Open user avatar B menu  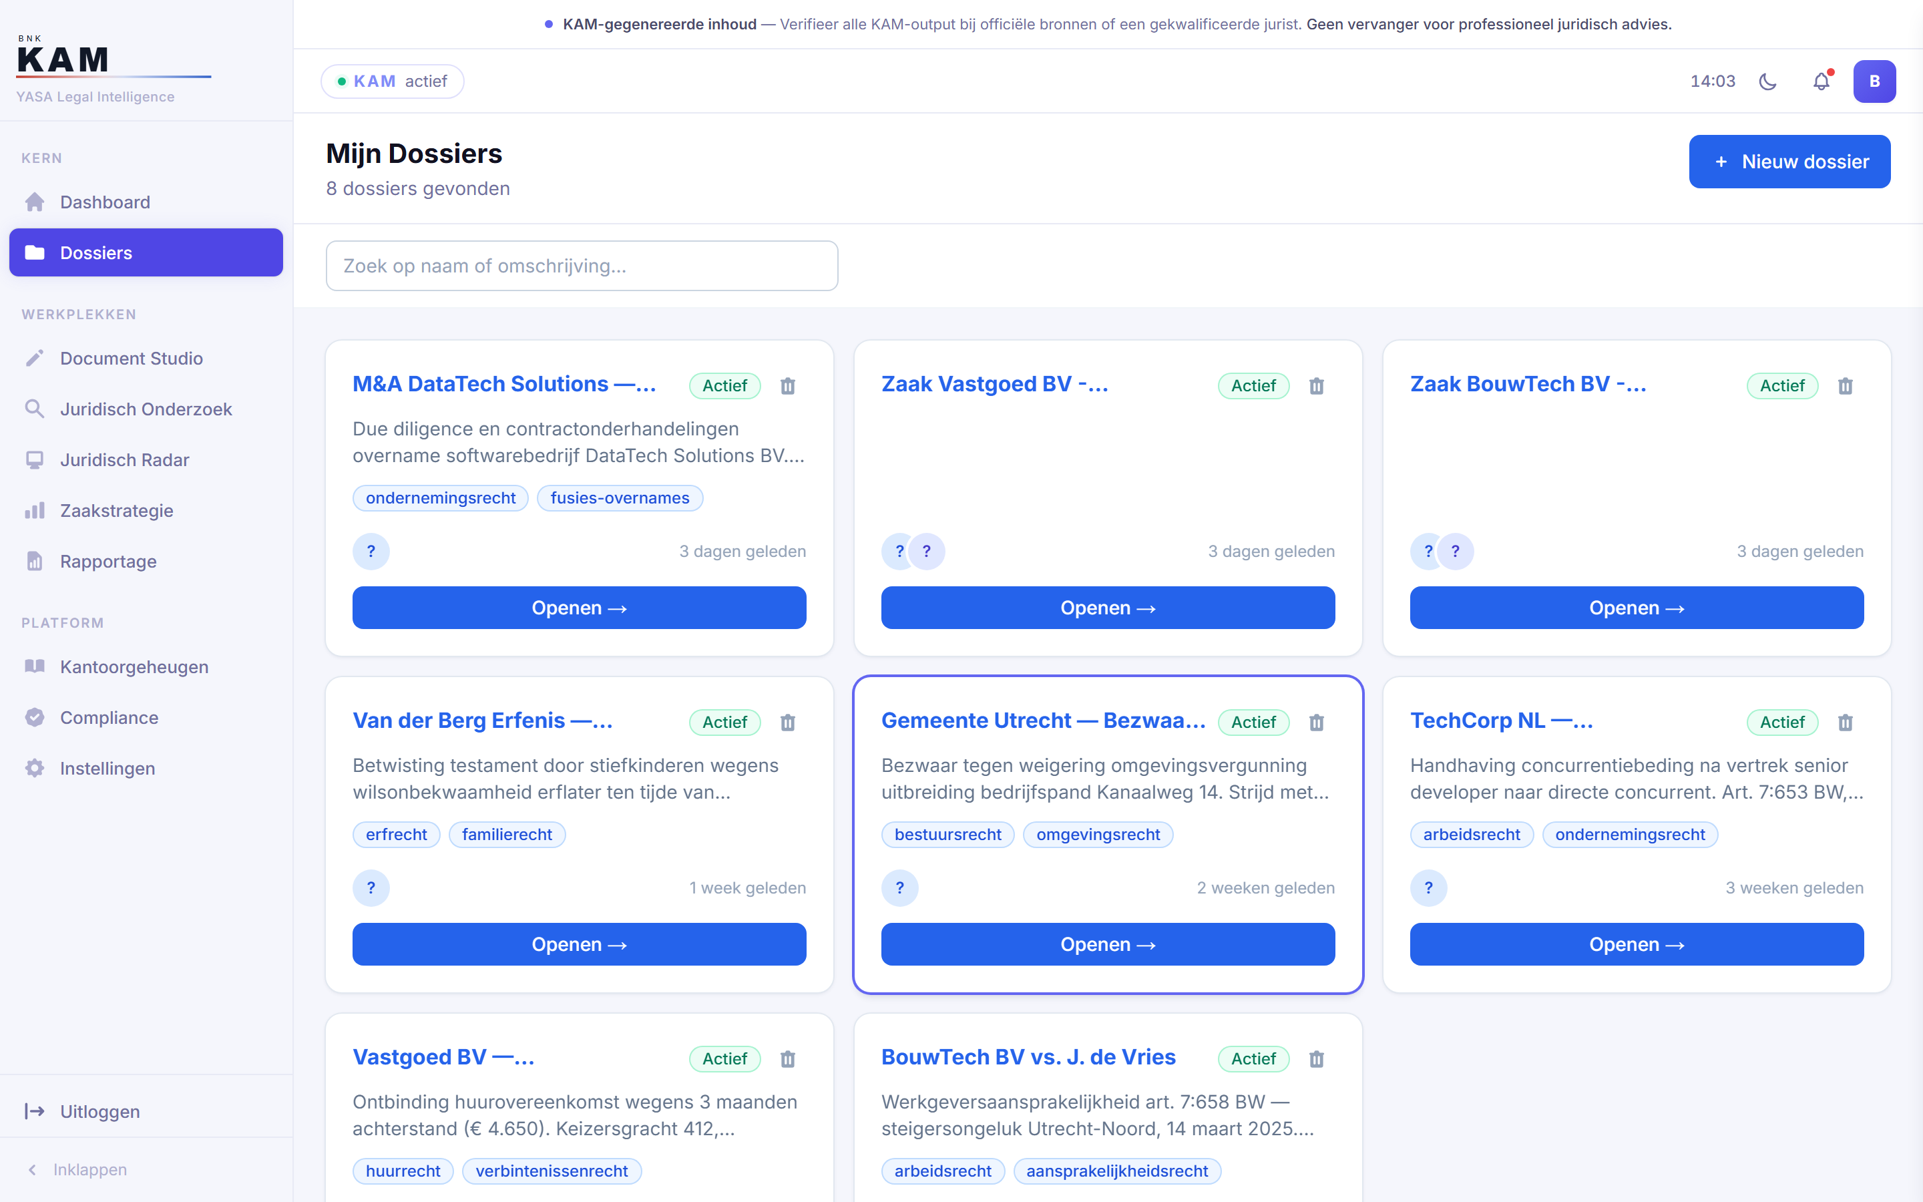[x=1874, y=81]
